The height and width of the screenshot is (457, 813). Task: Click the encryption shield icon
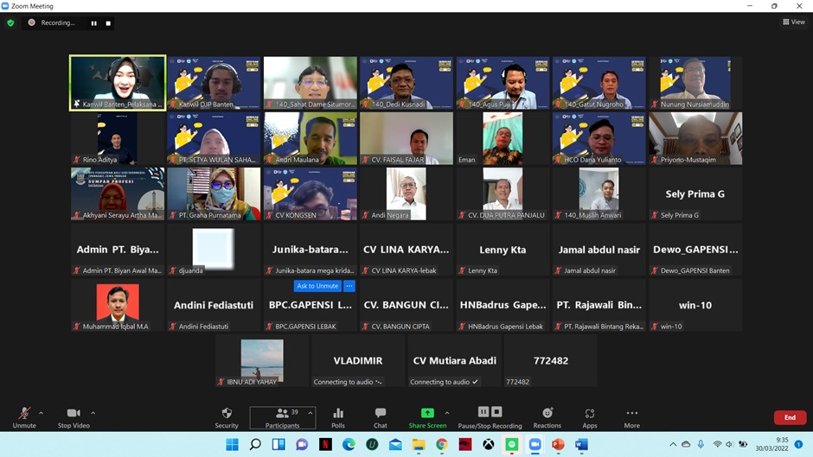click(x=10, y=23)
